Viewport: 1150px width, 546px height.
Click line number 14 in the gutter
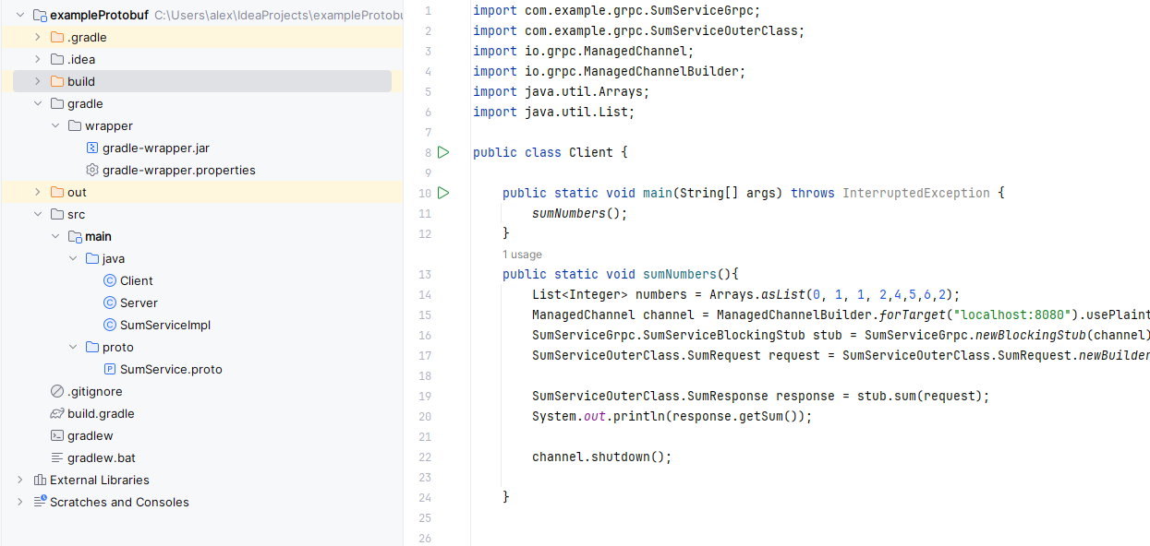425,295
